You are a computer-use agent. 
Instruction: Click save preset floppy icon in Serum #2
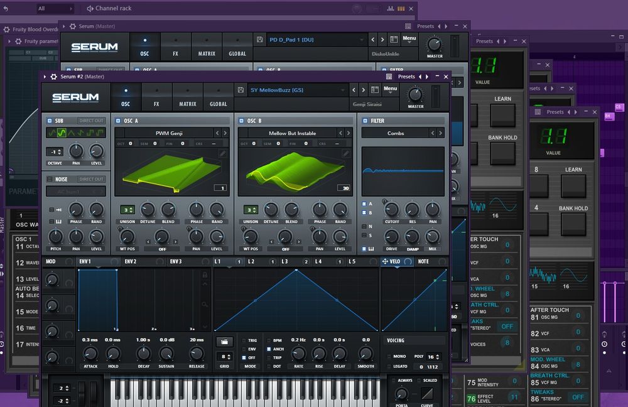click(241, 90)
